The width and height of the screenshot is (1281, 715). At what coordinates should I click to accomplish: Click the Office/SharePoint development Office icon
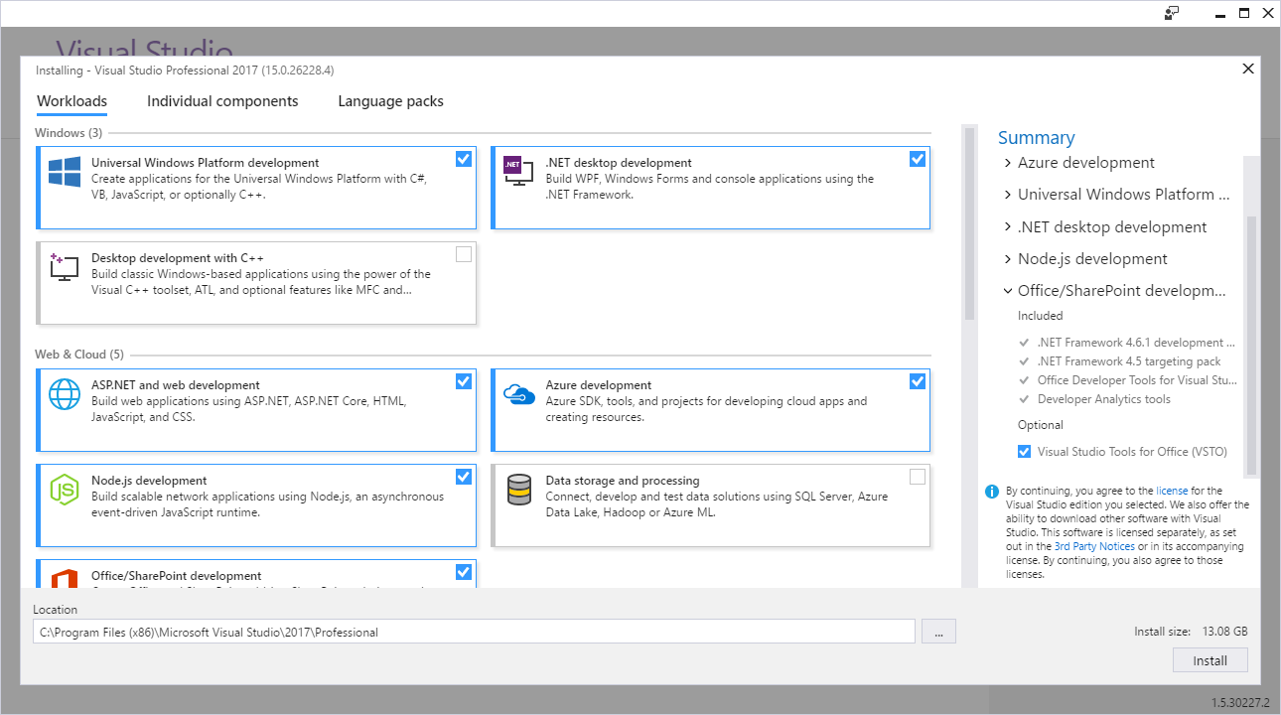pos(65,578)
